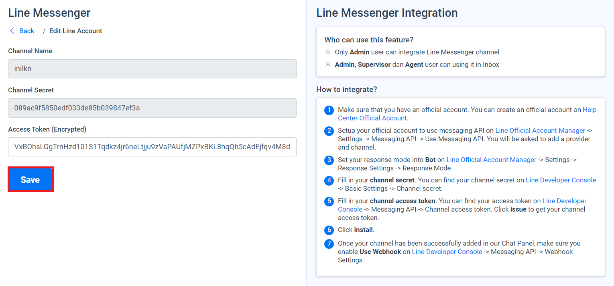Click the Channel Name text field
This screenshot has width=614, height=286.
pyautogui.click(x=152, y=69)
